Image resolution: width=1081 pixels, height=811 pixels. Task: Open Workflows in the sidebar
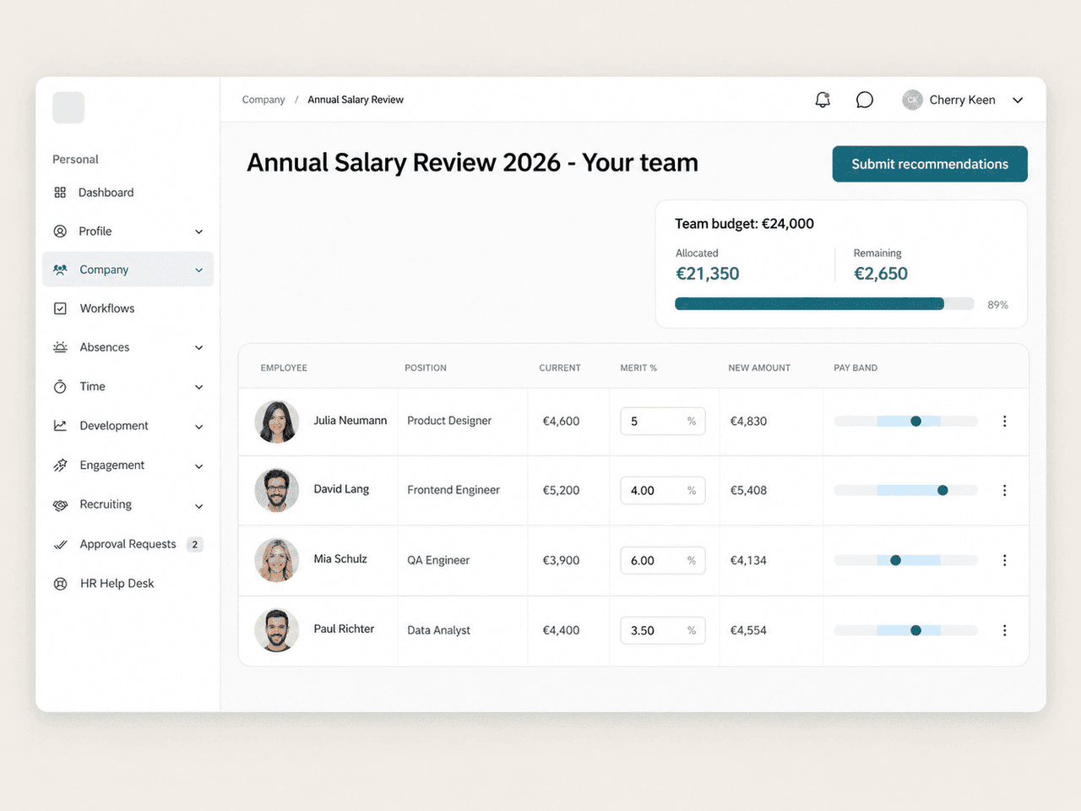pyautogui.click(x=127, y=308)
